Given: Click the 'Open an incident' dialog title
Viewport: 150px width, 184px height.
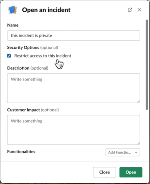Looking at the screenshot, I should (x=46, y=10).
